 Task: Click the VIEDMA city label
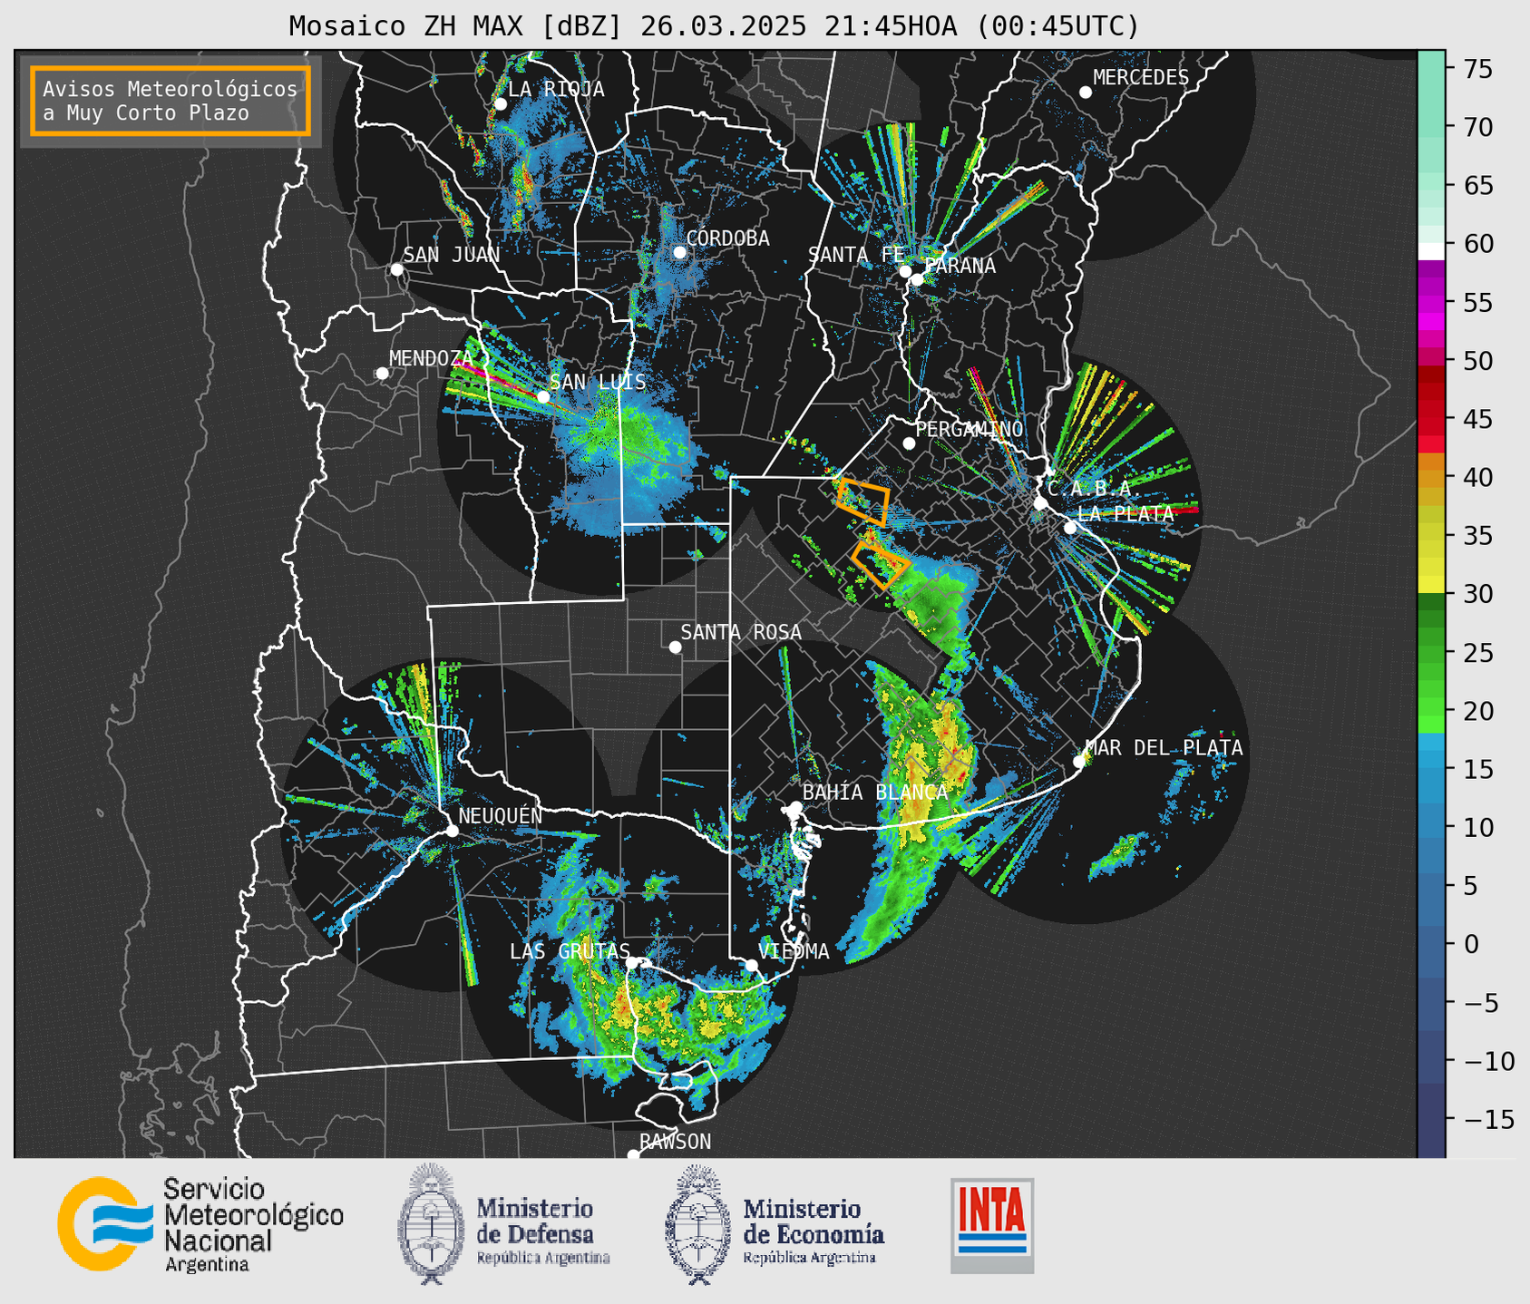(x=794, y=951)
